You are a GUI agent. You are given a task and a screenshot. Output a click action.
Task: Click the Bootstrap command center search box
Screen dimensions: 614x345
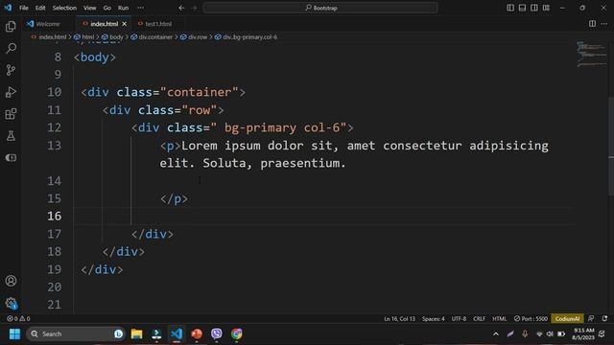coord(320,8)
